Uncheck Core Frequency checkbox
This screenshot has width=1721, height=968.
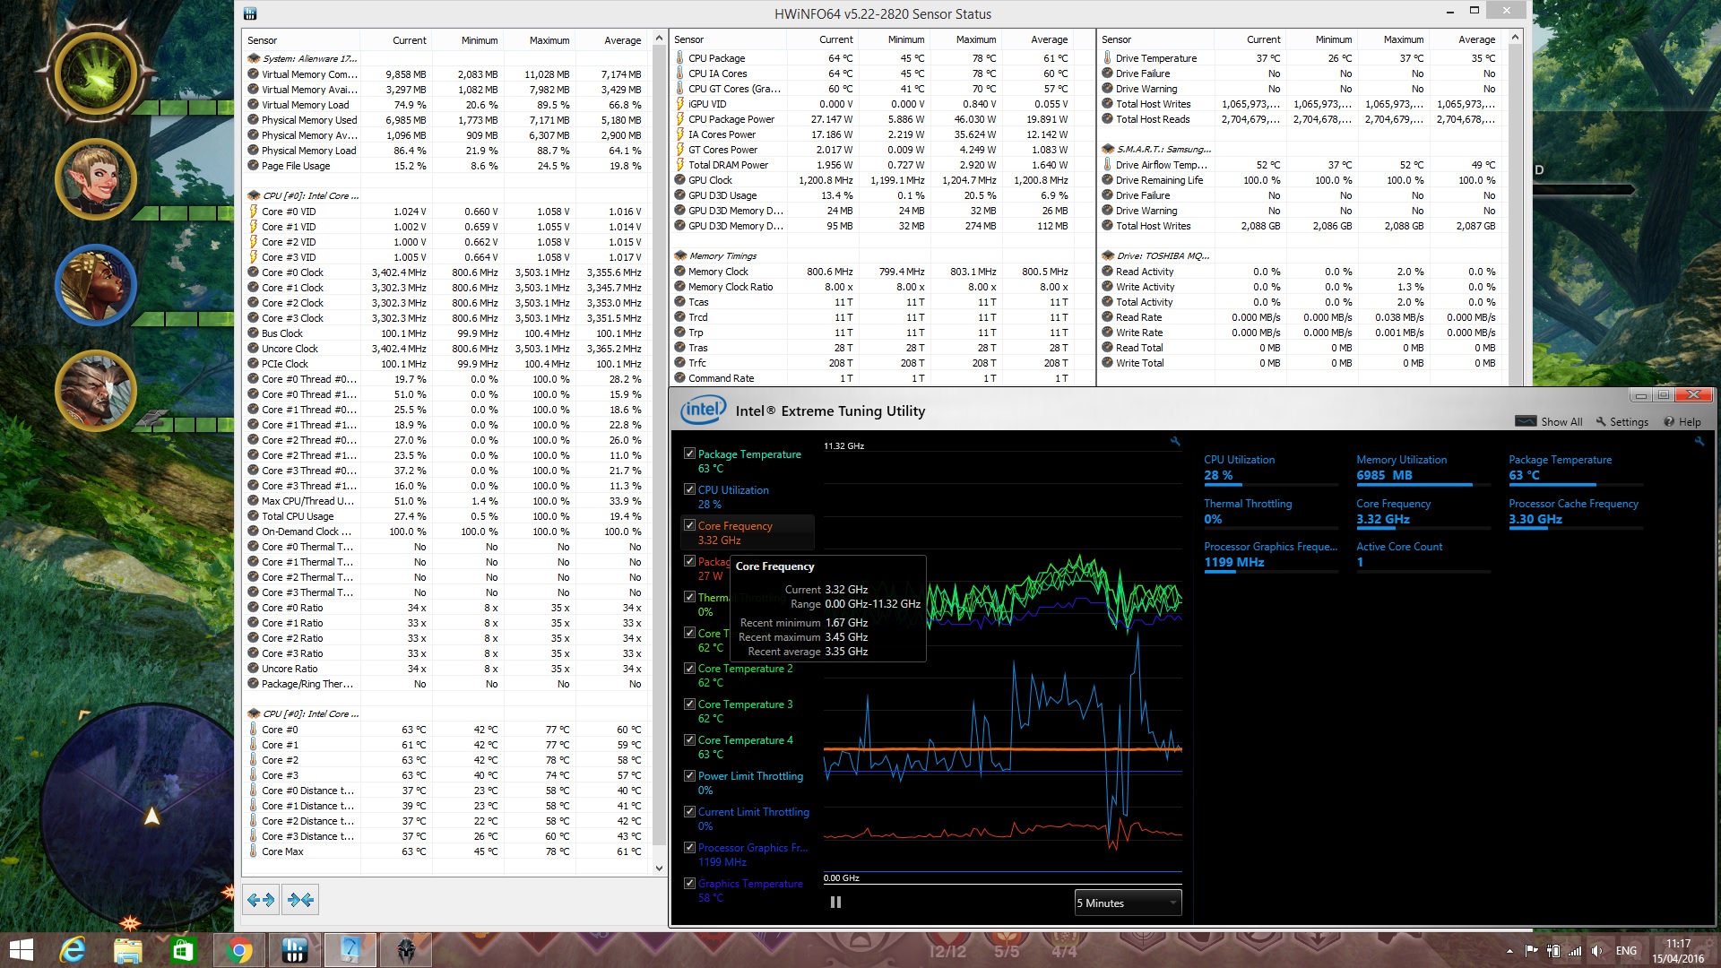(689, 525)
